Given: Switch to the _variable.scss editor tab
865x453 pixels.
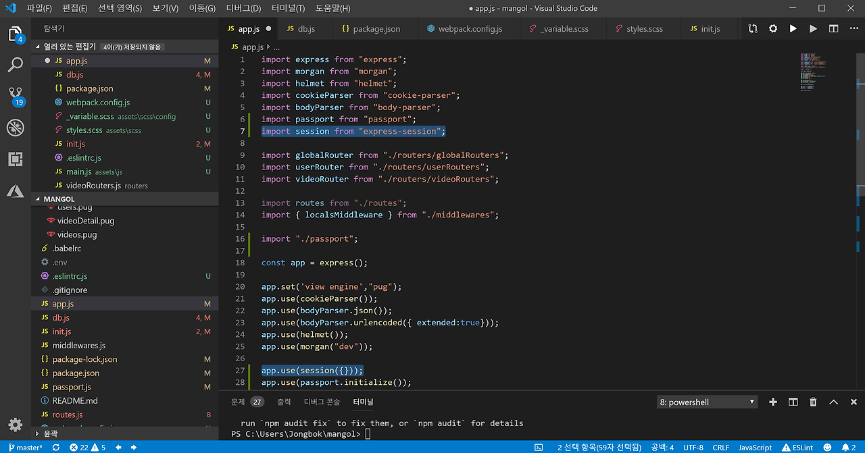Looking at the screenshot, I should (x=564, y=29).
